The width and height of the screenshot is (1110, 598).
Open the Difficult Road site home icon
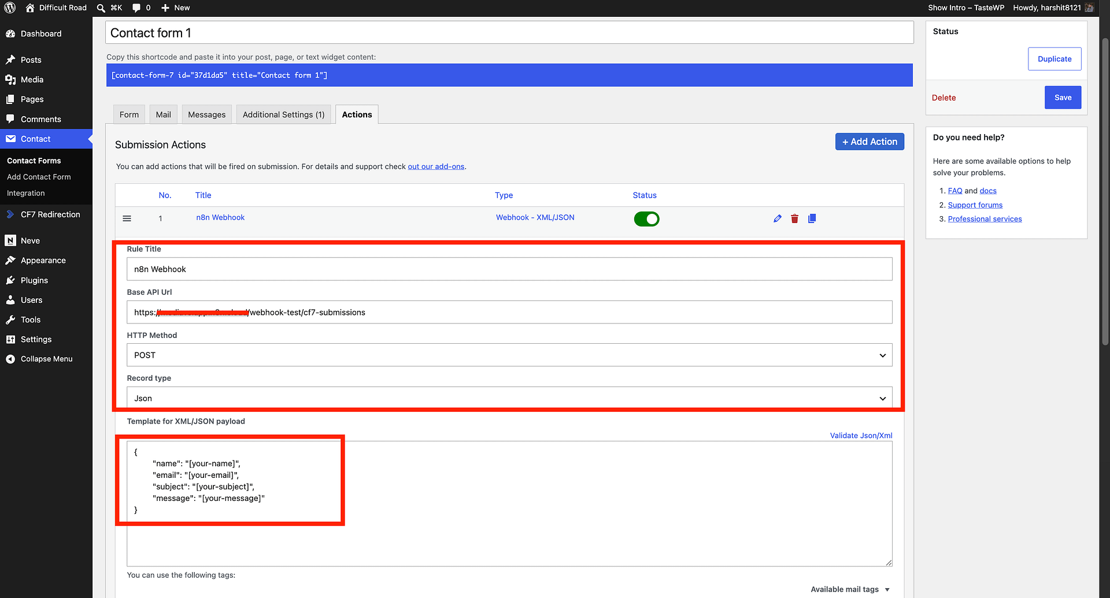[30, 8]
